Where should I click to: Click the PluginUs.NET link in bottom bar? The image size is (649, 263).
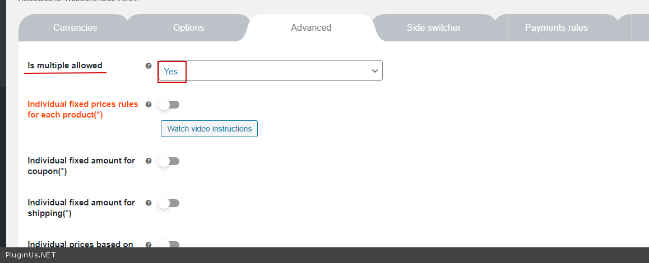tap(30, 255)
